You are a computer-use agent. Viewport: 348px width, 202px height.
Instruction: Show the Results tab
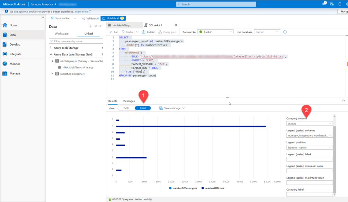[113, 101]
